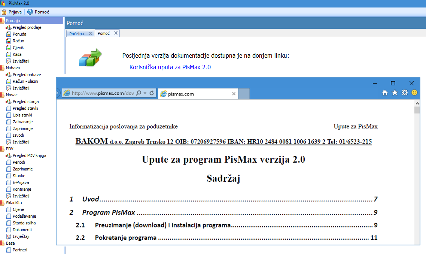
Task: Open Pregled nabave
Action: pos(27,75)
